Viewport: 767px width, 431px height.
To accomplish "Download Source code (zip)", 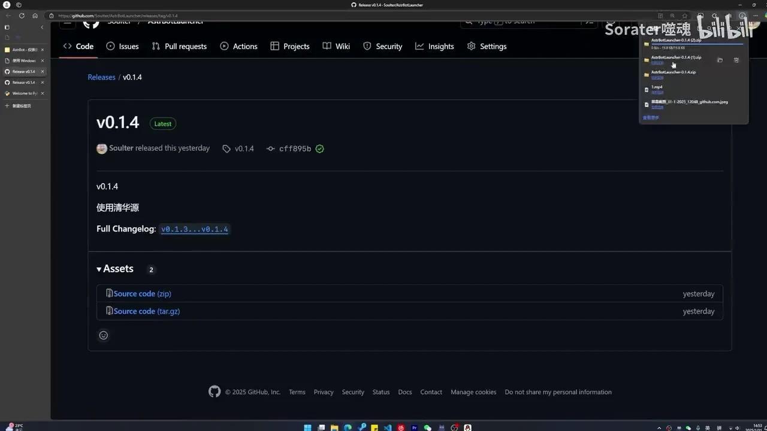I will click(x=143, y=294).
